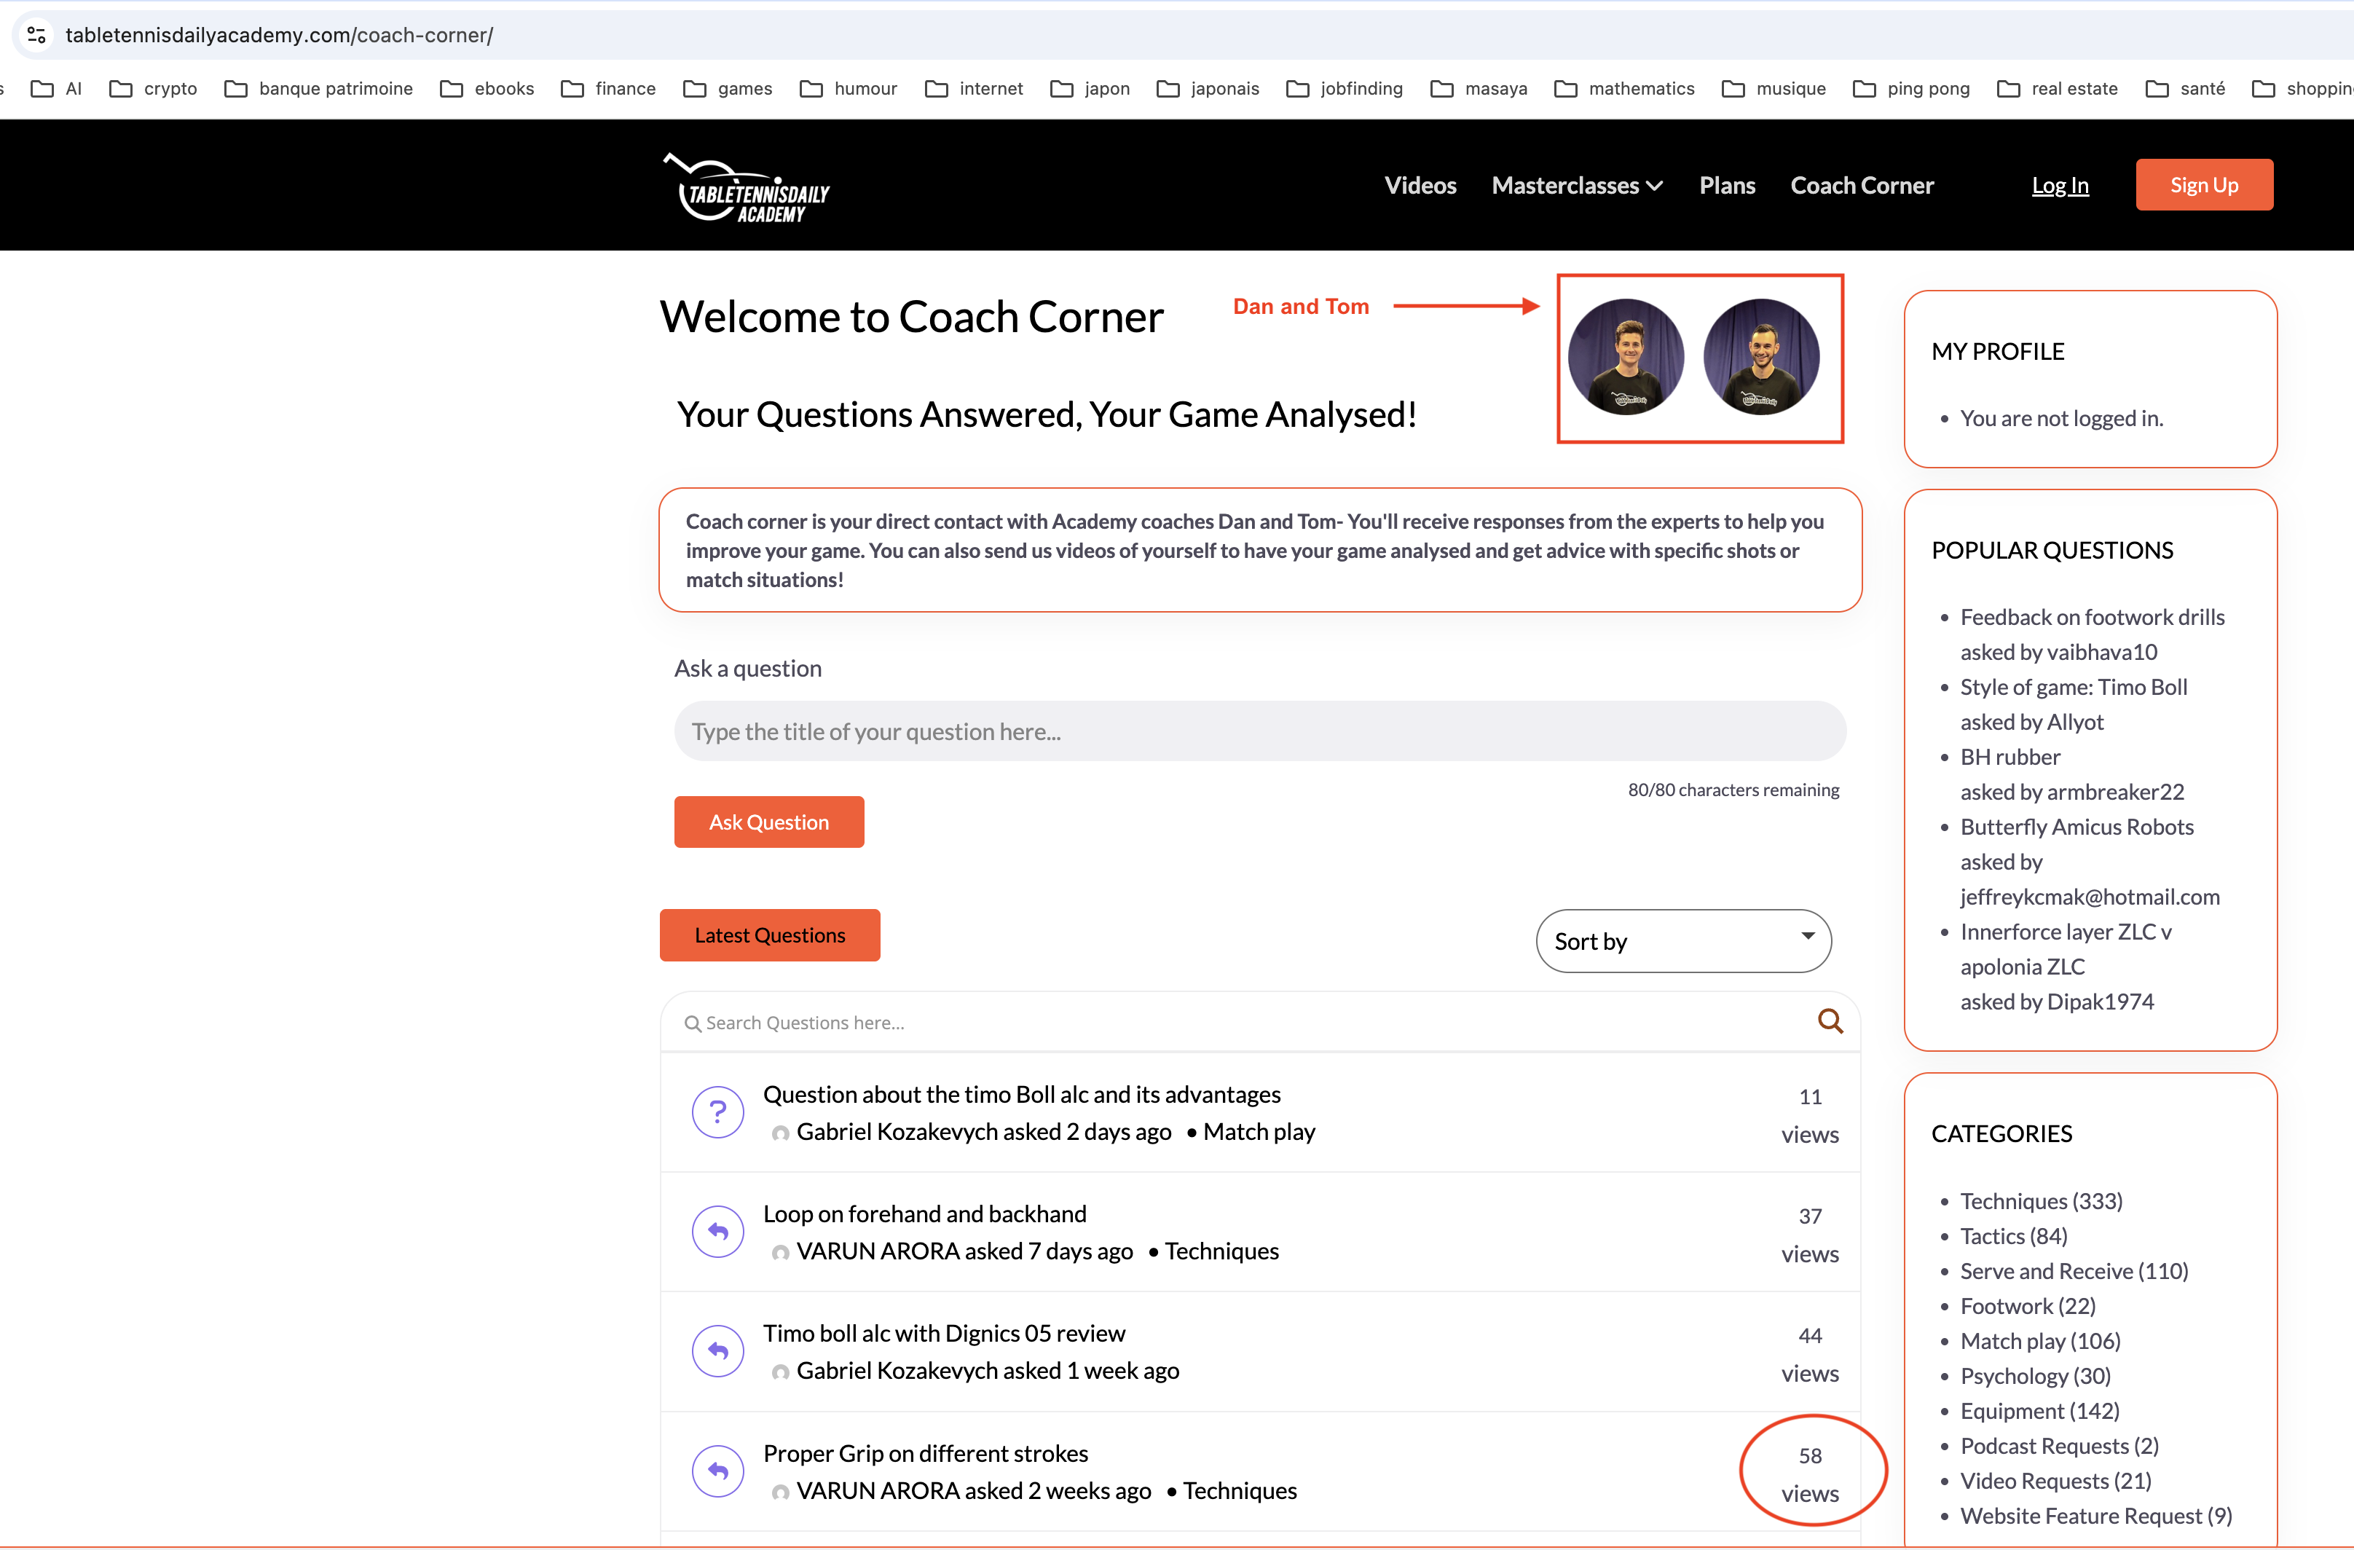Open the Match play (106) category
This screenshot has width=2354, height=1550.
coord(2039,1340)
